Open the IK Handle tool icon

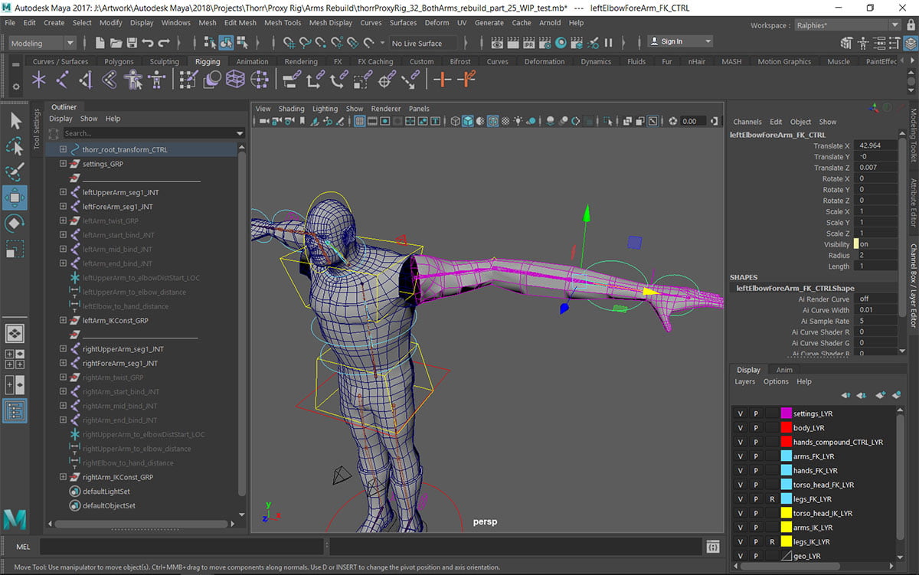click(x=87, y=79)
